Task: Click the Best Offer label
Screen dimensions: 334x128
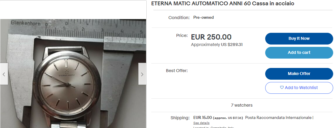Action: tap(177, 71)
